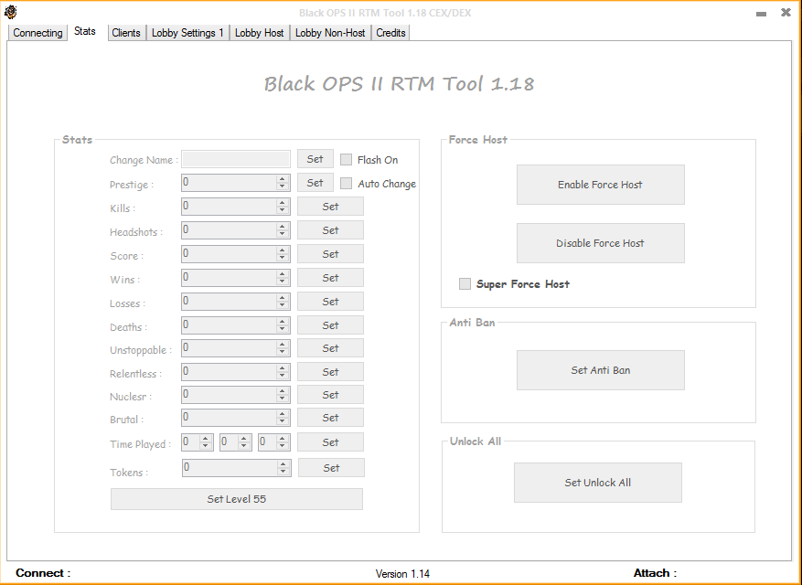Screen dimensions: 802x585
Task: Decrease the Kills value with down arrow
Action: [x=283, y=210]
